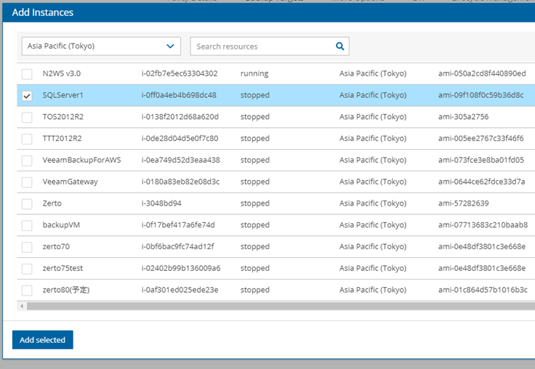Check the backupVM instance checkbox

[27, 225]
